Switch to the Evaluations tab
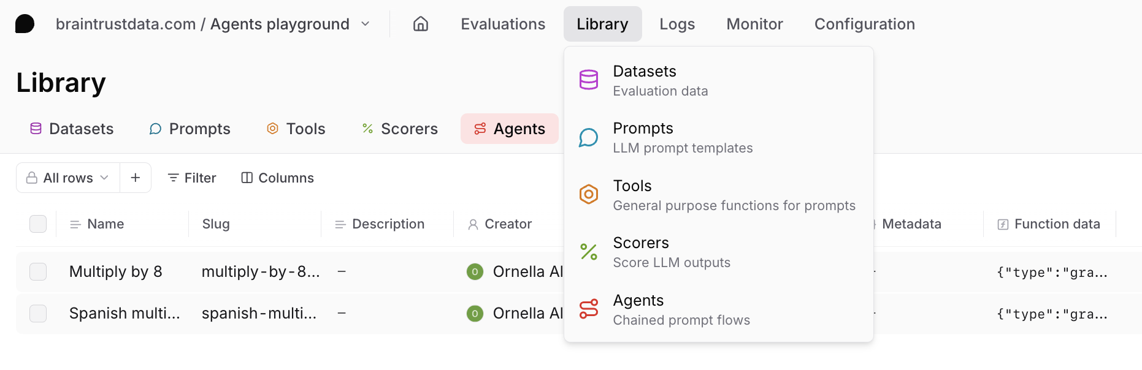The width and height of the screenshot is (1142, 370). [x=502, y=24]
